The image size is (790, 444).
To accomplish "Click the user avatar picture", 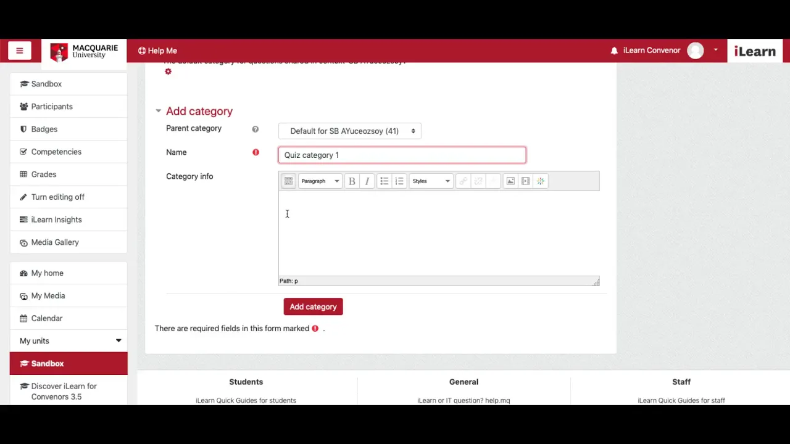I will tap(696, 51).
